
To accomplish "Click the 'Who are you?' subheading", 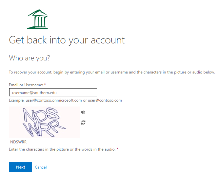I will click(30, 58).
